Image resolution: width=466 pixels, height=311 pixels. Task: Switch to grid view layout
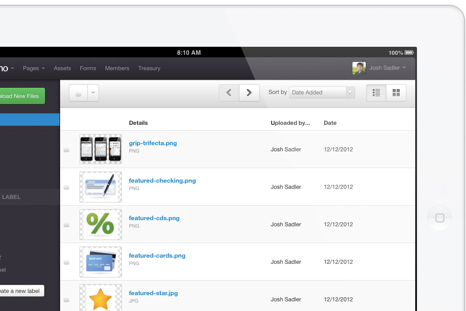[x=396, y=93]
